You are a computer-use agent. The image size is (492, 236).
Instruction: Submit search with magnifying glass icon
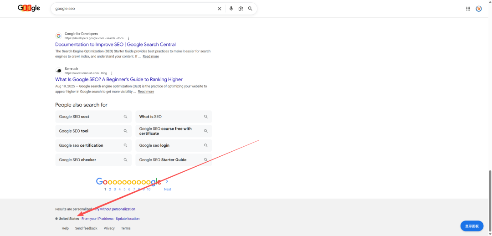click(250, 9)
